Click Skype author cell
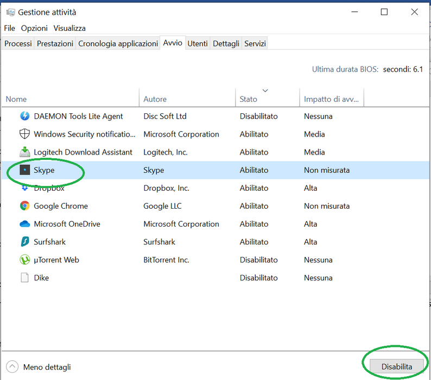This screenshot has width=431, height=380. [154, 170]
